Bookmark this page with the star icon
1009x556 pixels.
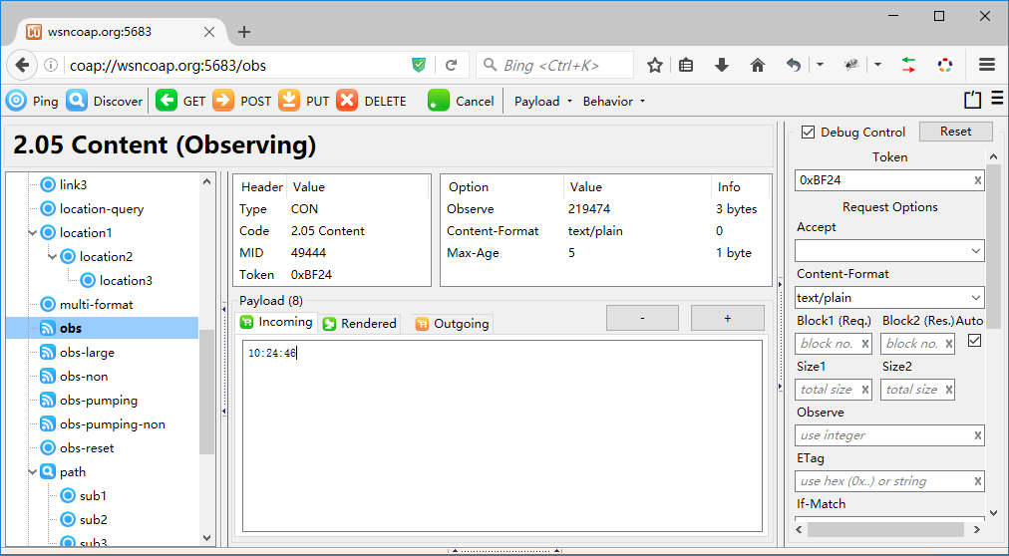pos(655,65)
